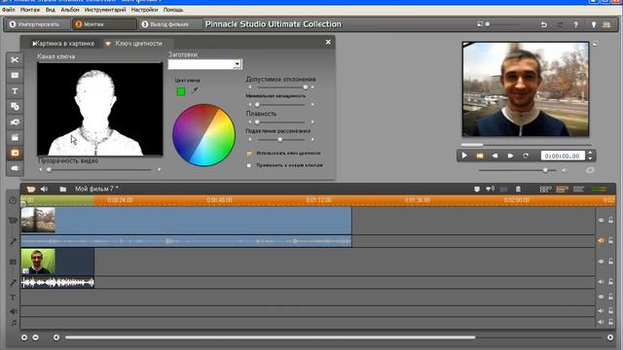
Task: Open the Альбом menu
Action: point(70,10)
